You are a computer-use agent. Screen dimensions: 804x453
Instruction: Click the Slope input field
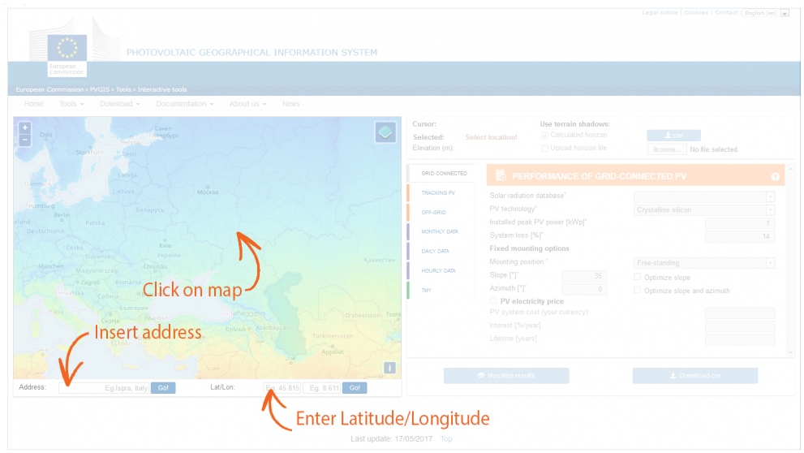[x=584, y=276]
